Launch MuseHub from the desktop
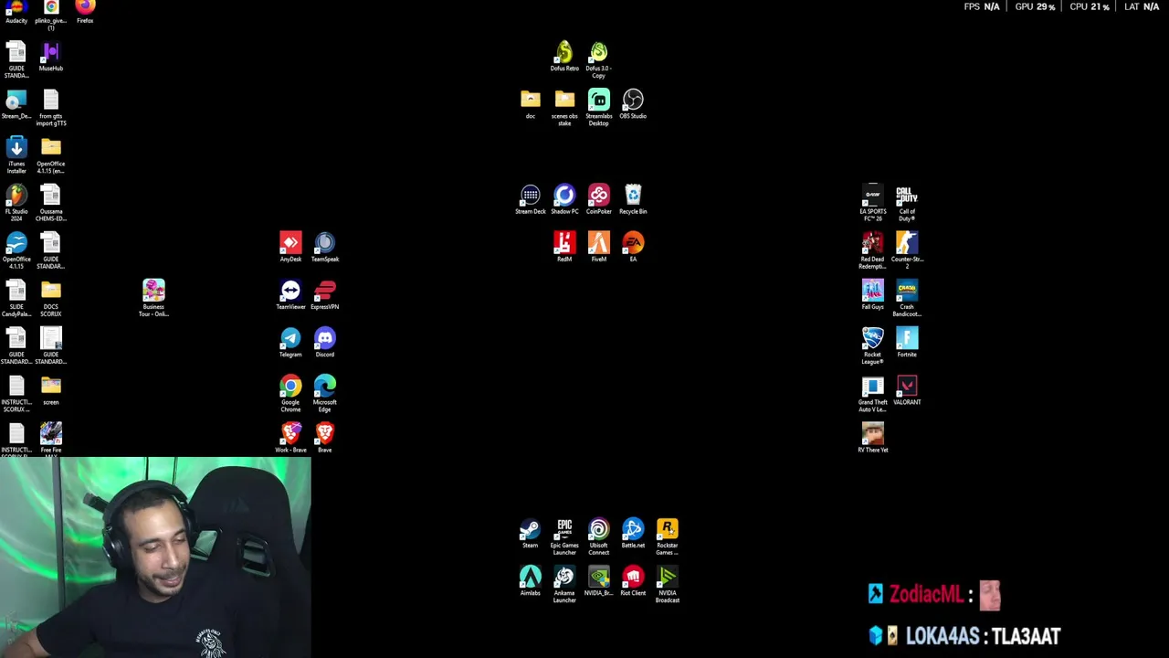 [51, 57]
